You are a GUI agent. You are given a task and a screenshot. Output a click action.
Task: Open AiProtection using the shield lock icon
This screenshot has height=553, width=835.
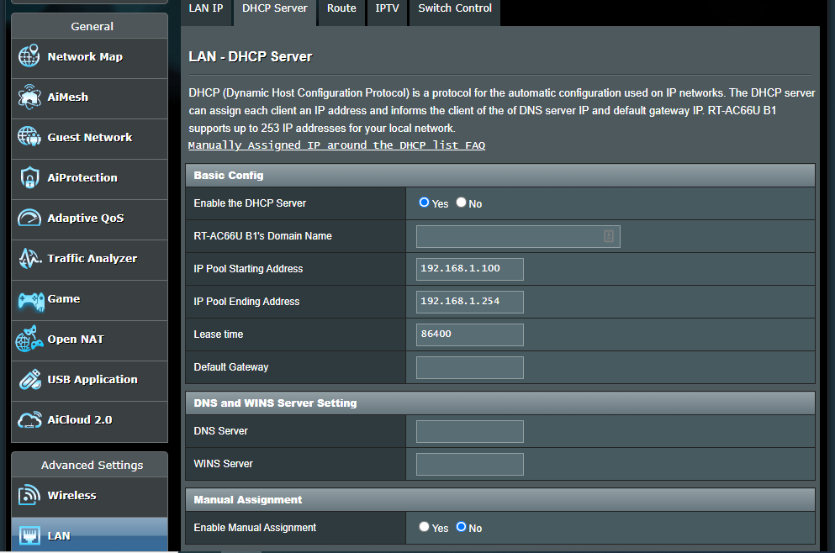point(29,178)
